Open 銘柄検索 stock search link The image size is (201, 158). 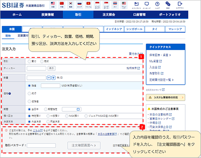point(133,68)
